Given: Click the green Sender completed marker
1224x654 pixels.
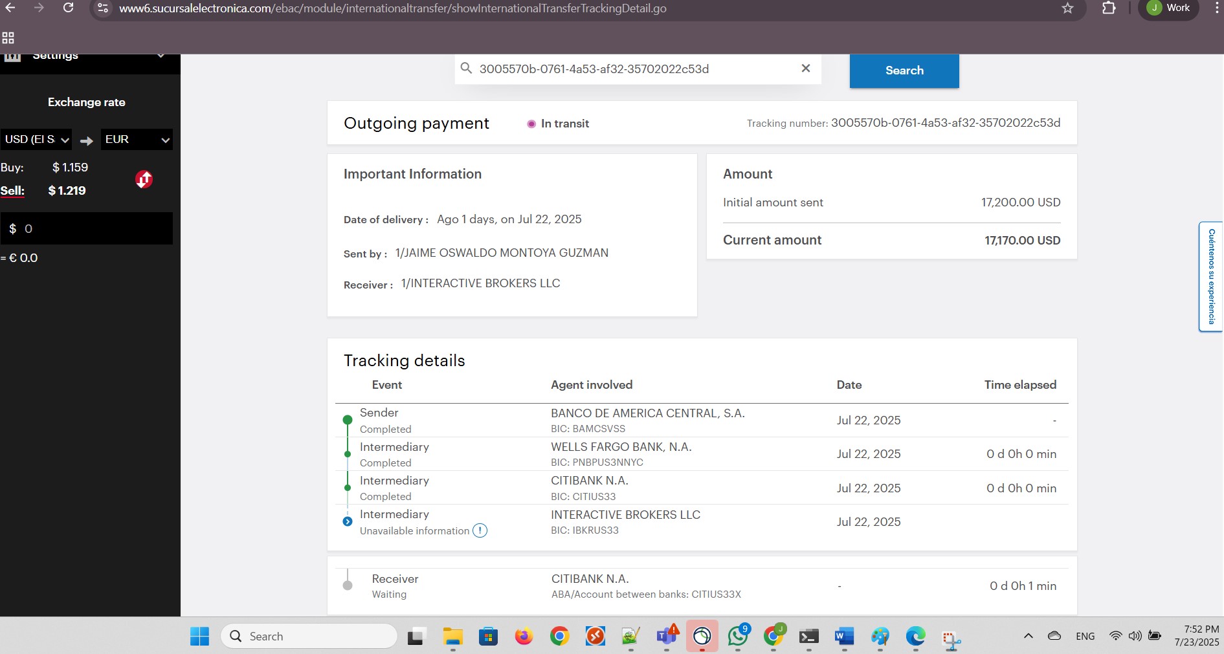Looking at the screenshot, I should (x=348, y=420).
